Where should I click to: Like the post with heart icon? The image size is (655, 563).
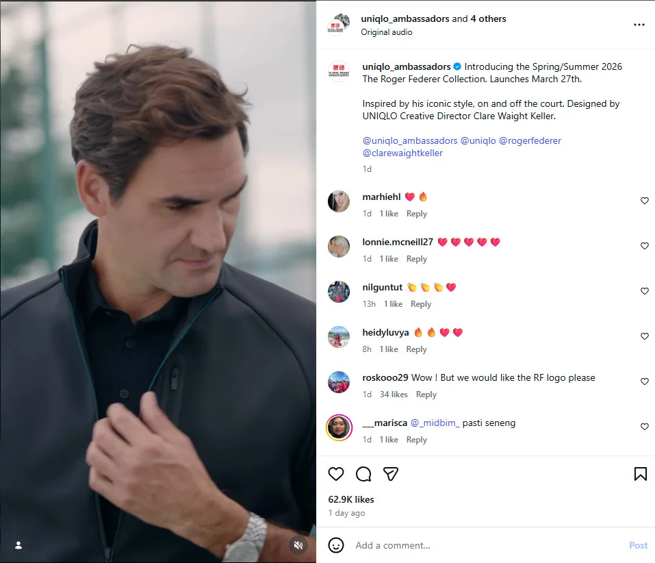pos(336,474)
